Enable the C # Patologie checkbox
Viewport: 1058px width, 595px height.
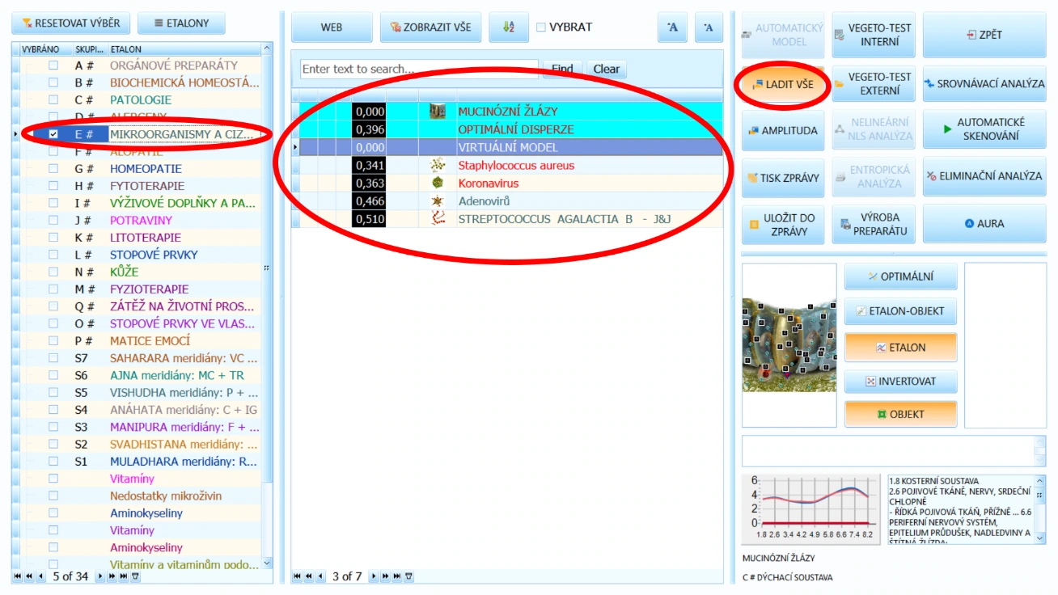(53, 99)
